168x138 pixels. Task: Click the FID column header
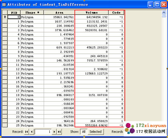14,13
